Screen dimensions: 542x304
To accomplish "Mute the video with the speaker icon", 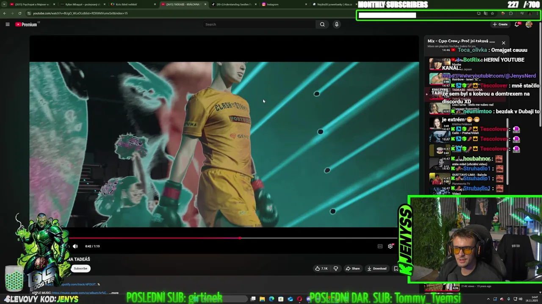I will point(75,246).
